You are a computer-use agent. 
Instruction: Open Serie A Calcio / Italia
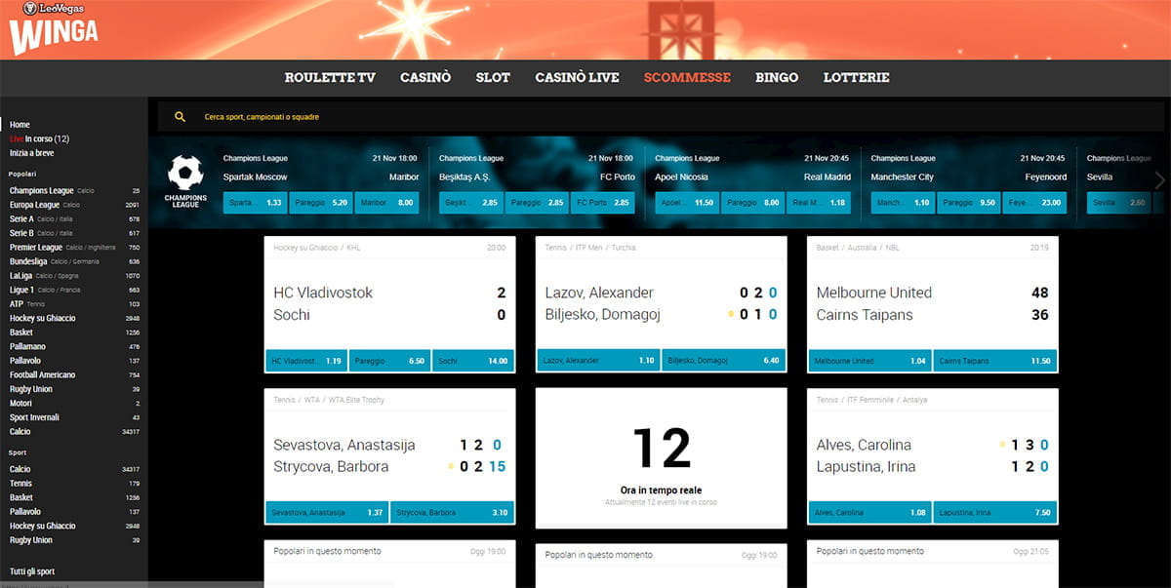[74, 219]
